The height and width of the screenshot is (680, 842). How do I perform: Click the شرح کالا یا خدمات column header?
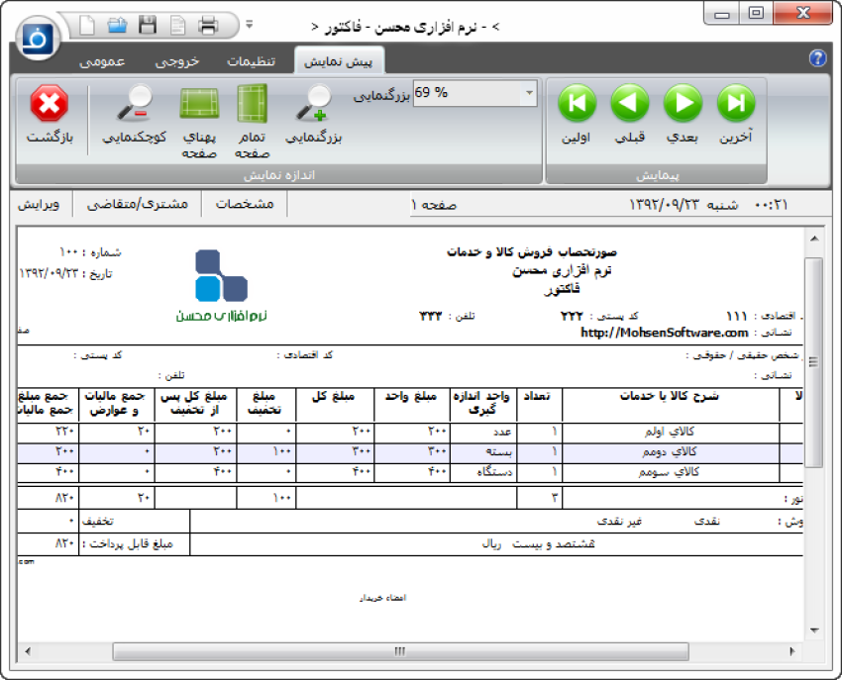[671, 397]
